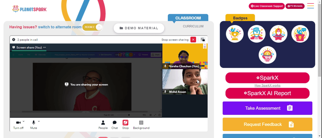Click the PlanetSpark logo

pyautogui.click(x=29, y=9)
